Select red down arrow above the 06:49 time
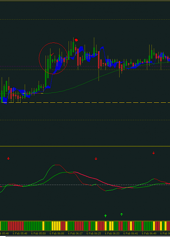Image resolution: width=170 pixels, height=237 pixels. click(154, 153)
